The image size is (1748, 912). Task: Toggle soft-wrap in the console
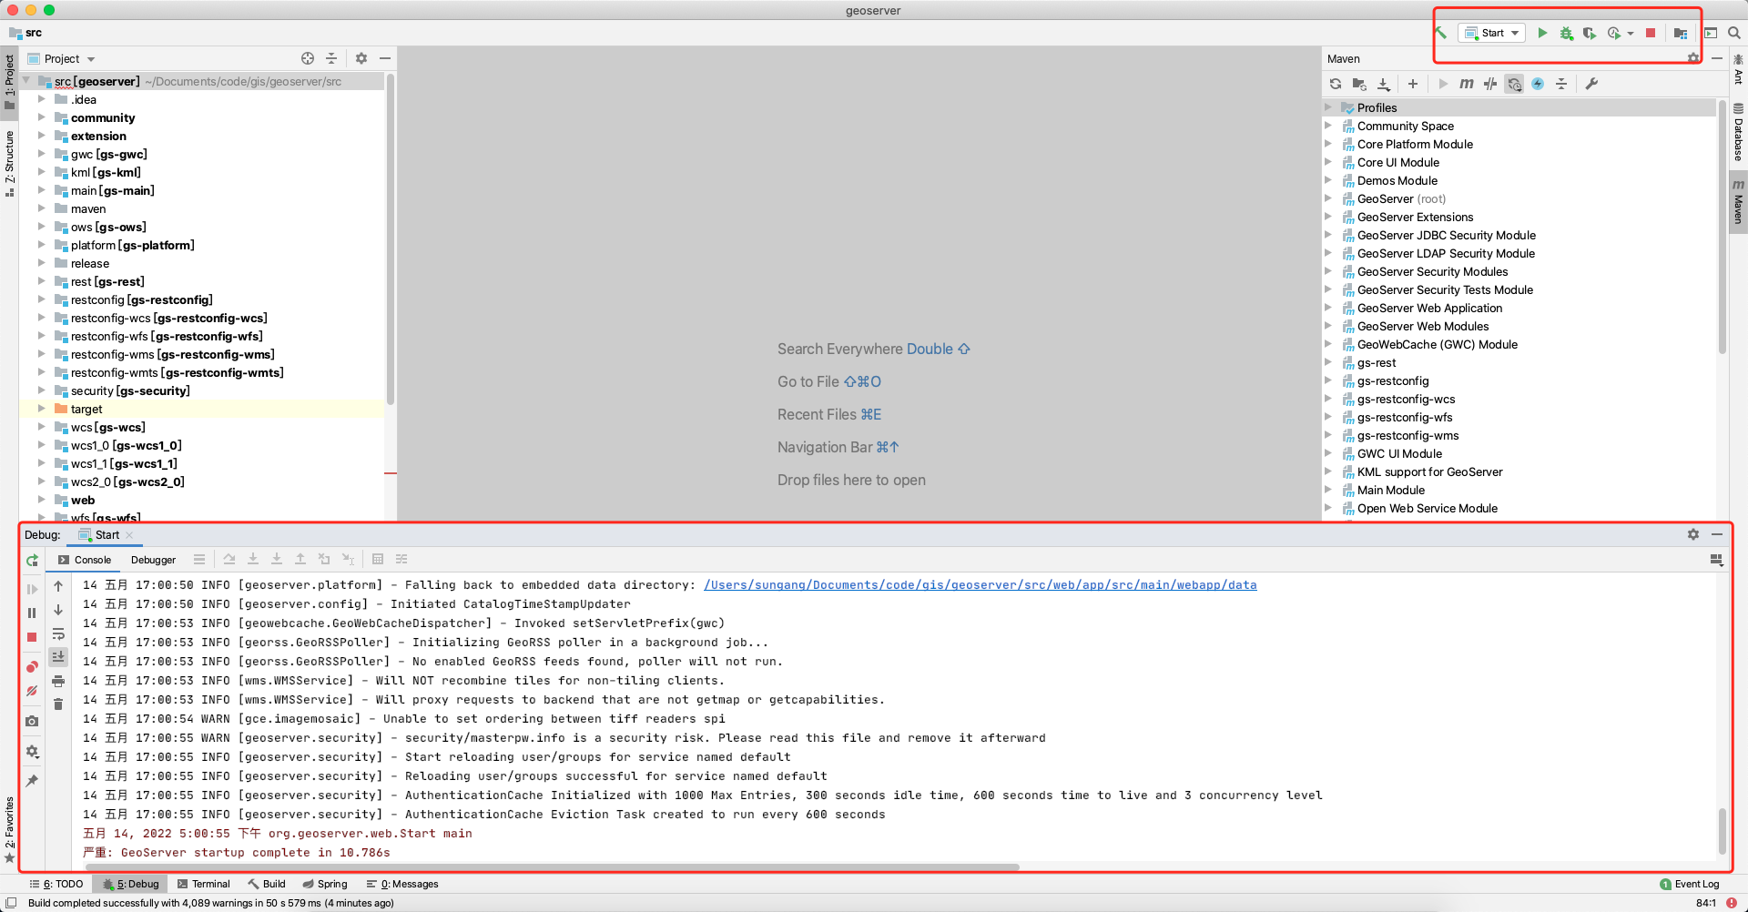[58, 634]
